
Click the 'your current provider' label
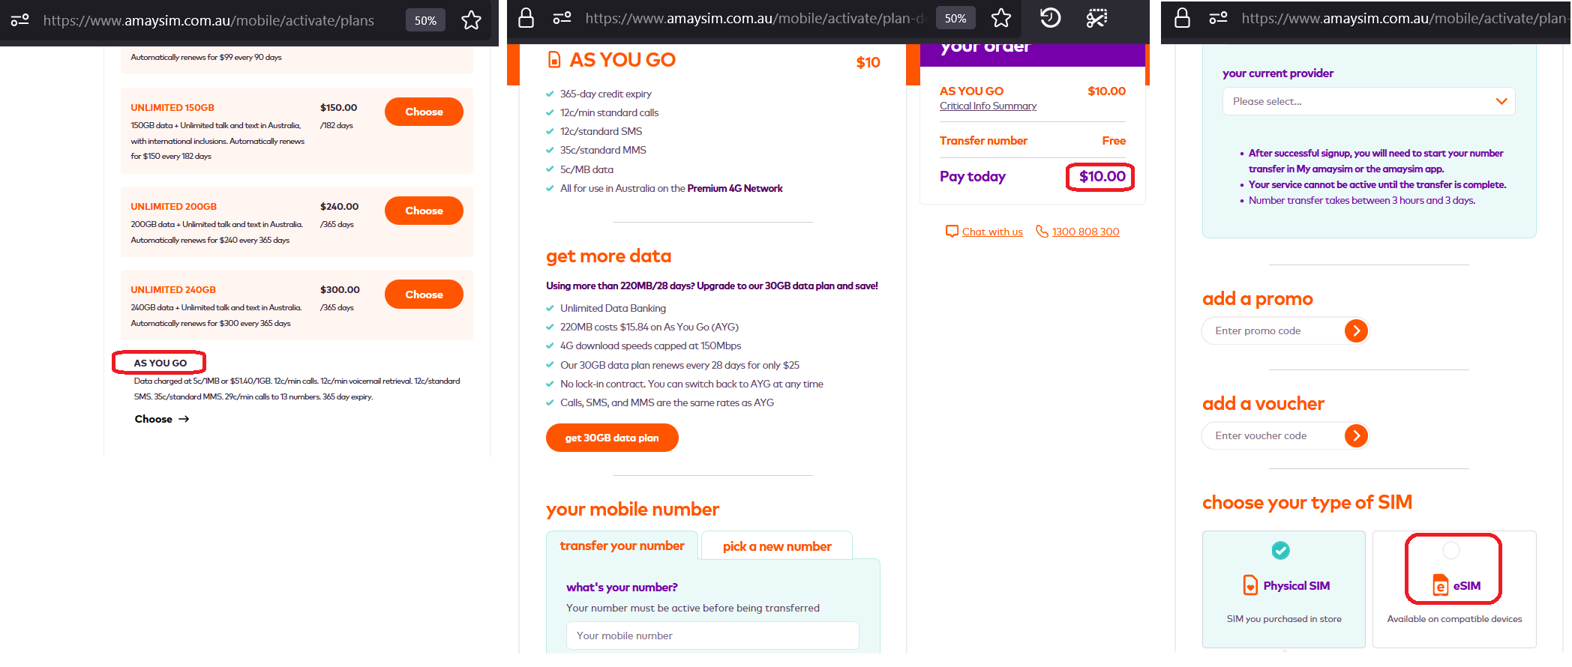pos(1278,73)
